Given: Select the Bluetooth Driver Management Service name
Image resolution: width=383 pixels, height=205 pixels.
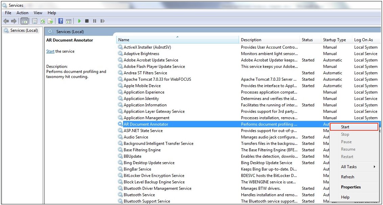Looking at the screenshot, I should [x=158, y=188].
